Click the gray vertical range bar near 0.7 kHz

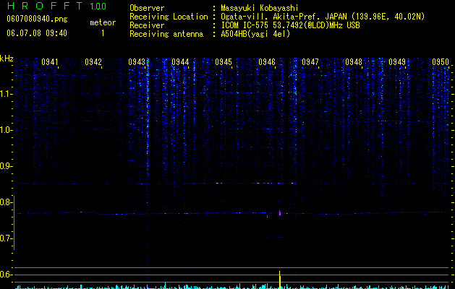point(14,223)
